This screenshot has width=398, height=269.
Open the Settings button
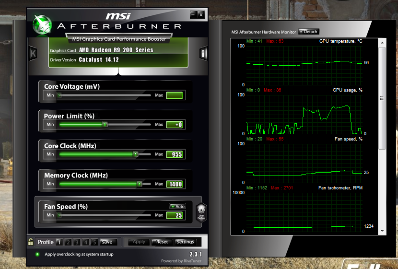[185, 242]
